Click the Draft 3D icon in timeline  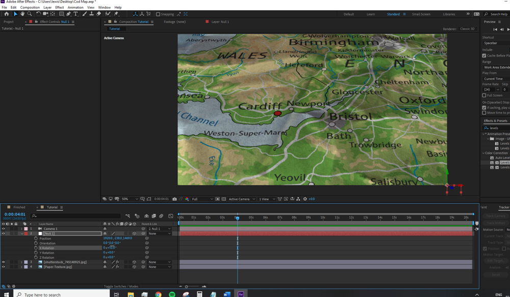coord(137,216)
